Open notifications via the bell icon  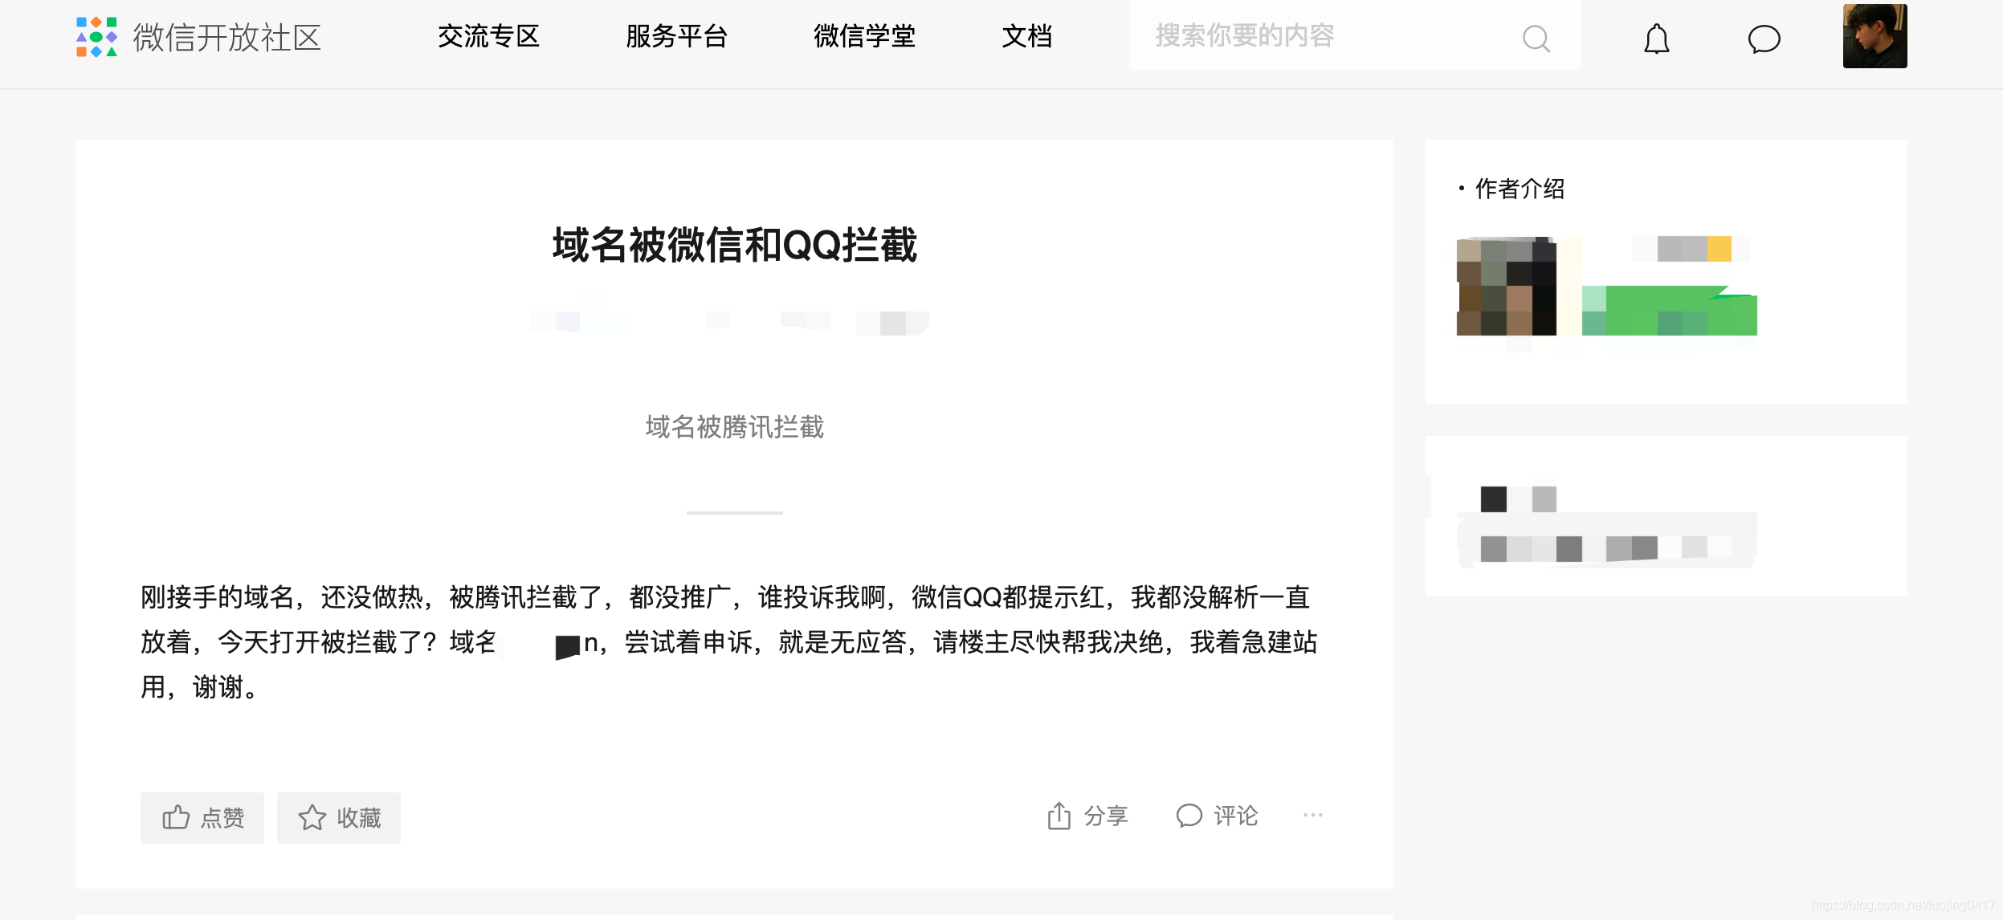[1656, 39]
